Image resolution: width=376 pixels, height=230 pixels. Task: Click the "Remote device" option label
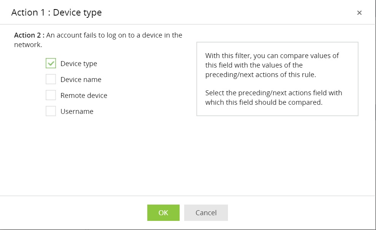(x=84, y=96)
